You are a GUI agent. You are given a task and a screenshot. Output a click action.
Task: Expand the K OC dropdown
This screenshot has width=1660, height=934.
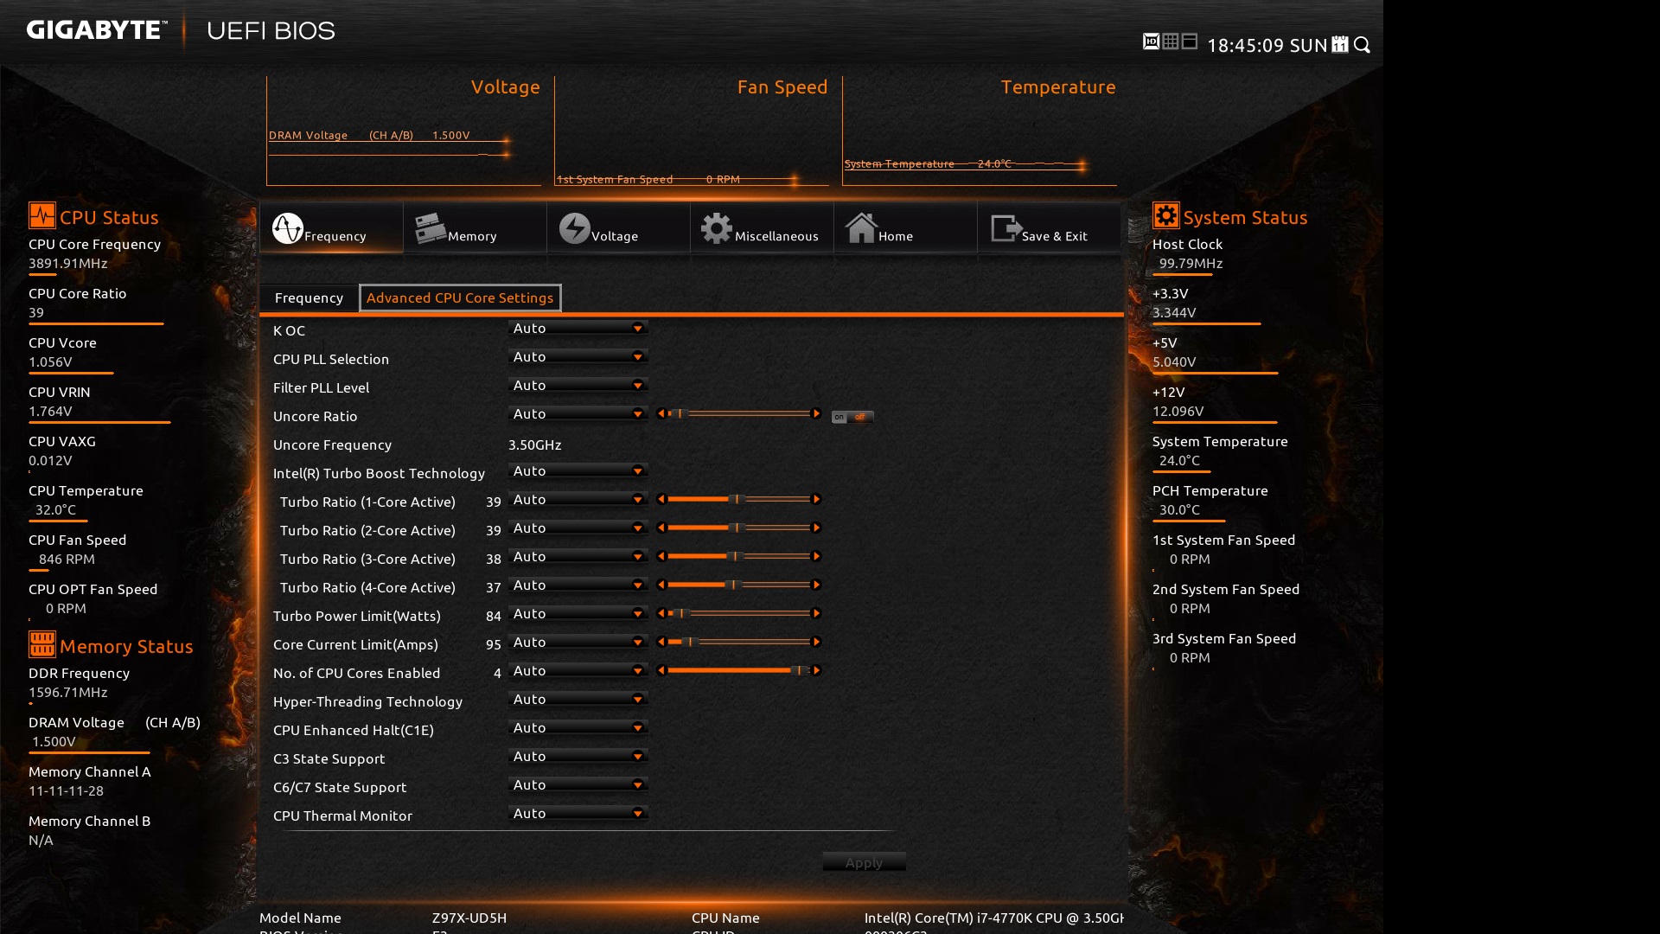coord(578,329)
